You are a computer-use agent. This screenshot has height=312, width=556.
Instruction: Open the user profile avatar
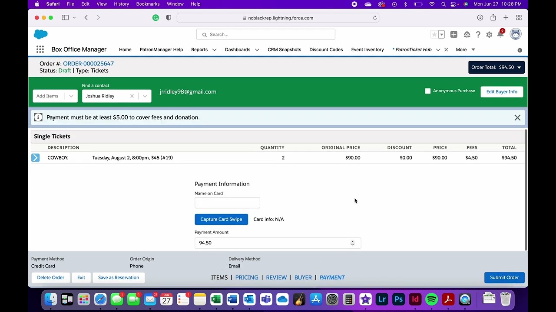pos(516,34)
